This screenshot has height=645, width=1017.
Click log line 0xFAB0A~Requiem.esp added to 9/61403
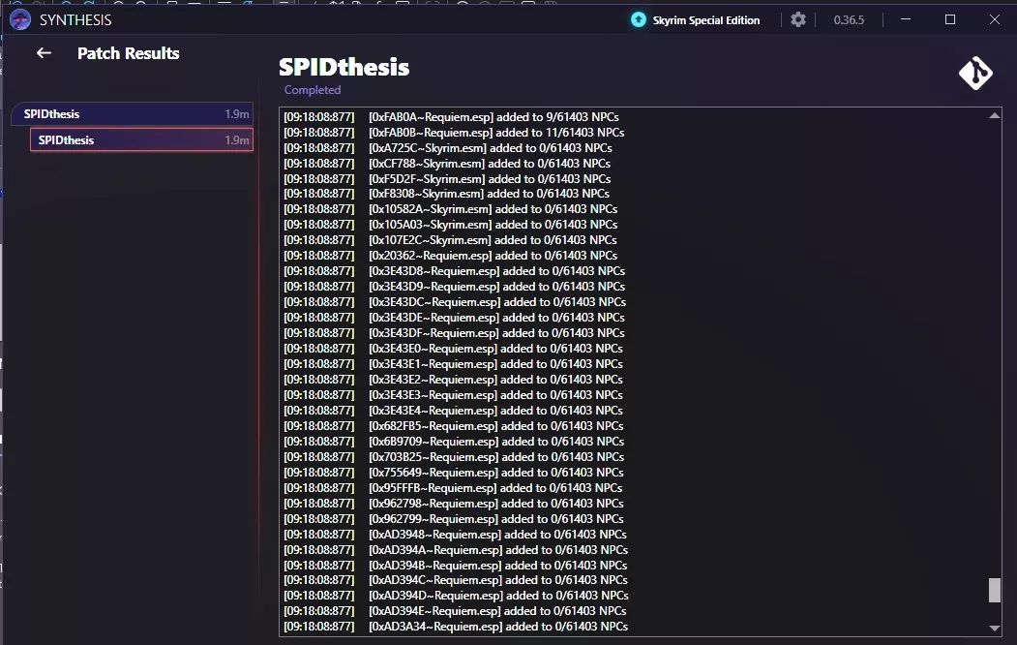click(x=452, y=117)
